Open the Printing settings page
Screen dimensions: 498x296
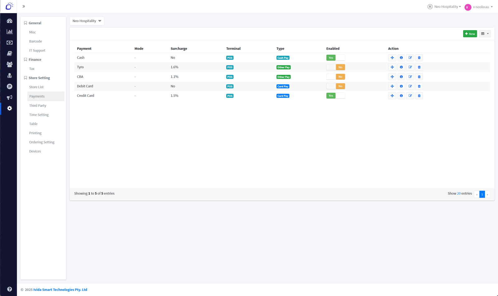coord(35,133)
